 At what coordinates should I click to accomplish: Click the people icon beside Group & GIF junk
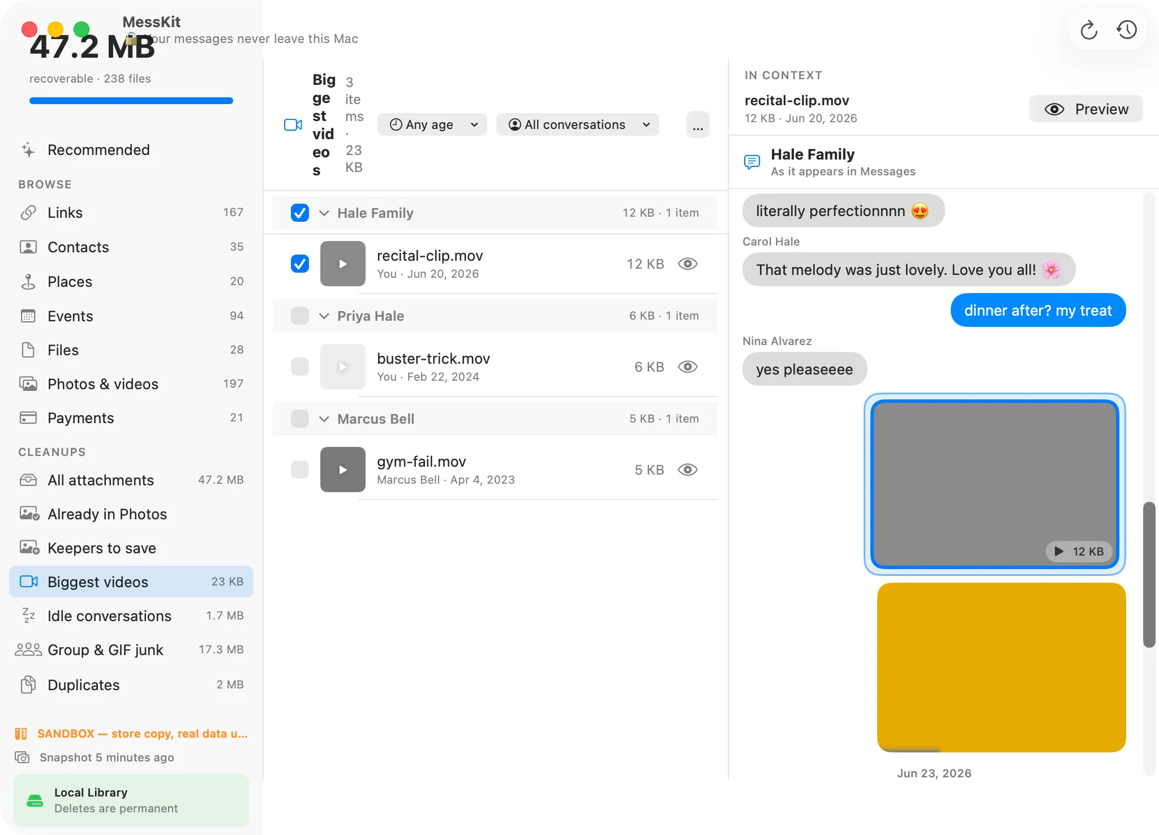pos(28,649)
